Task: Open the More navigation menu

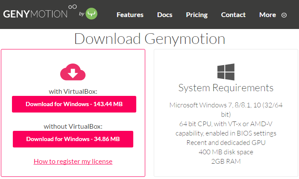Action: point(267,15)
